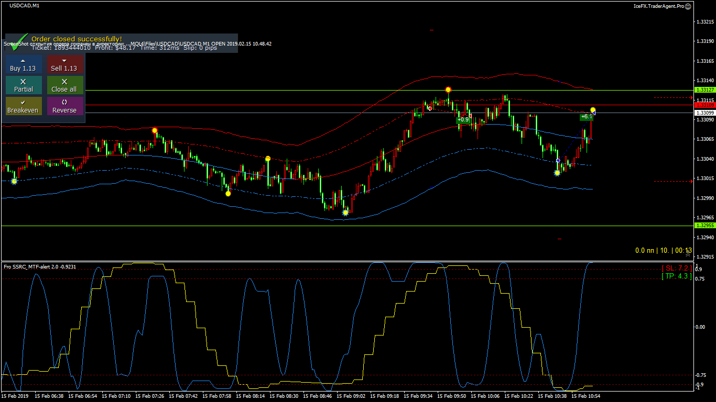
Task: Click the 15 Feb 09:02 time axis label
Action: tap(350, 396)
